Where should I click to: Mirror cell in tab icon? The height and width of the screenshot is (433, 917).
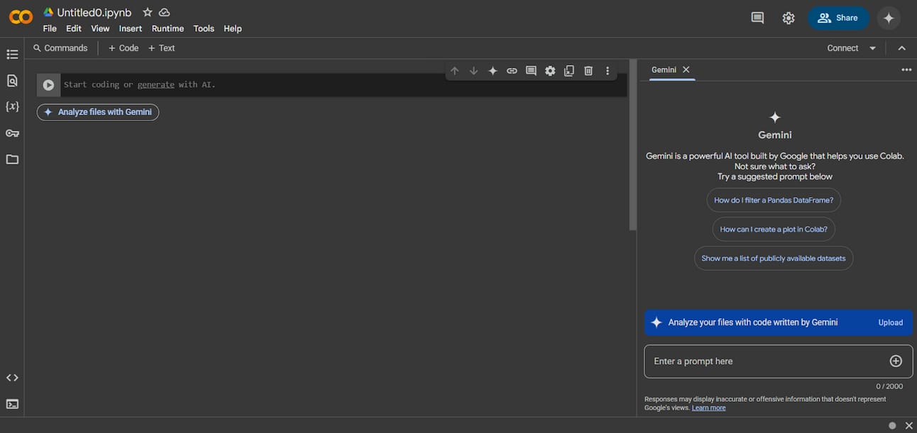tap(569, 71)
